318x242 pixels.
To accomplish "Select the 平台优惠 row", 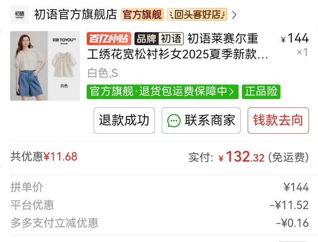I will tap(159, 205).
